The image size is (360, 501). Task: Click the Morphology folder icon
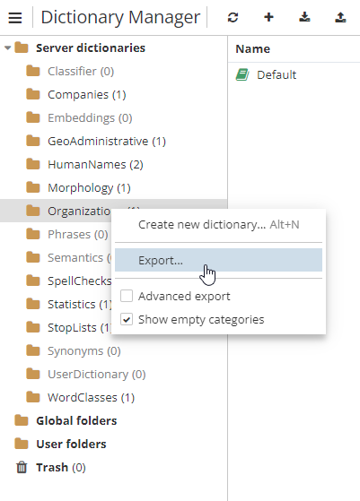point(33,187)
